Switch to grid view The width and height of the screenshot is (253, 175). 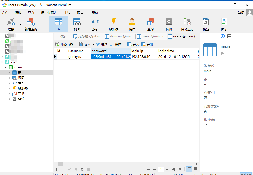click(190, 169)
